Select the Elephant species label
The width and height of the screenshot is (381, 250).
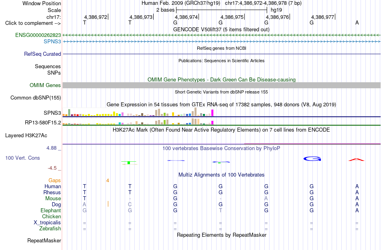(51, 210)
